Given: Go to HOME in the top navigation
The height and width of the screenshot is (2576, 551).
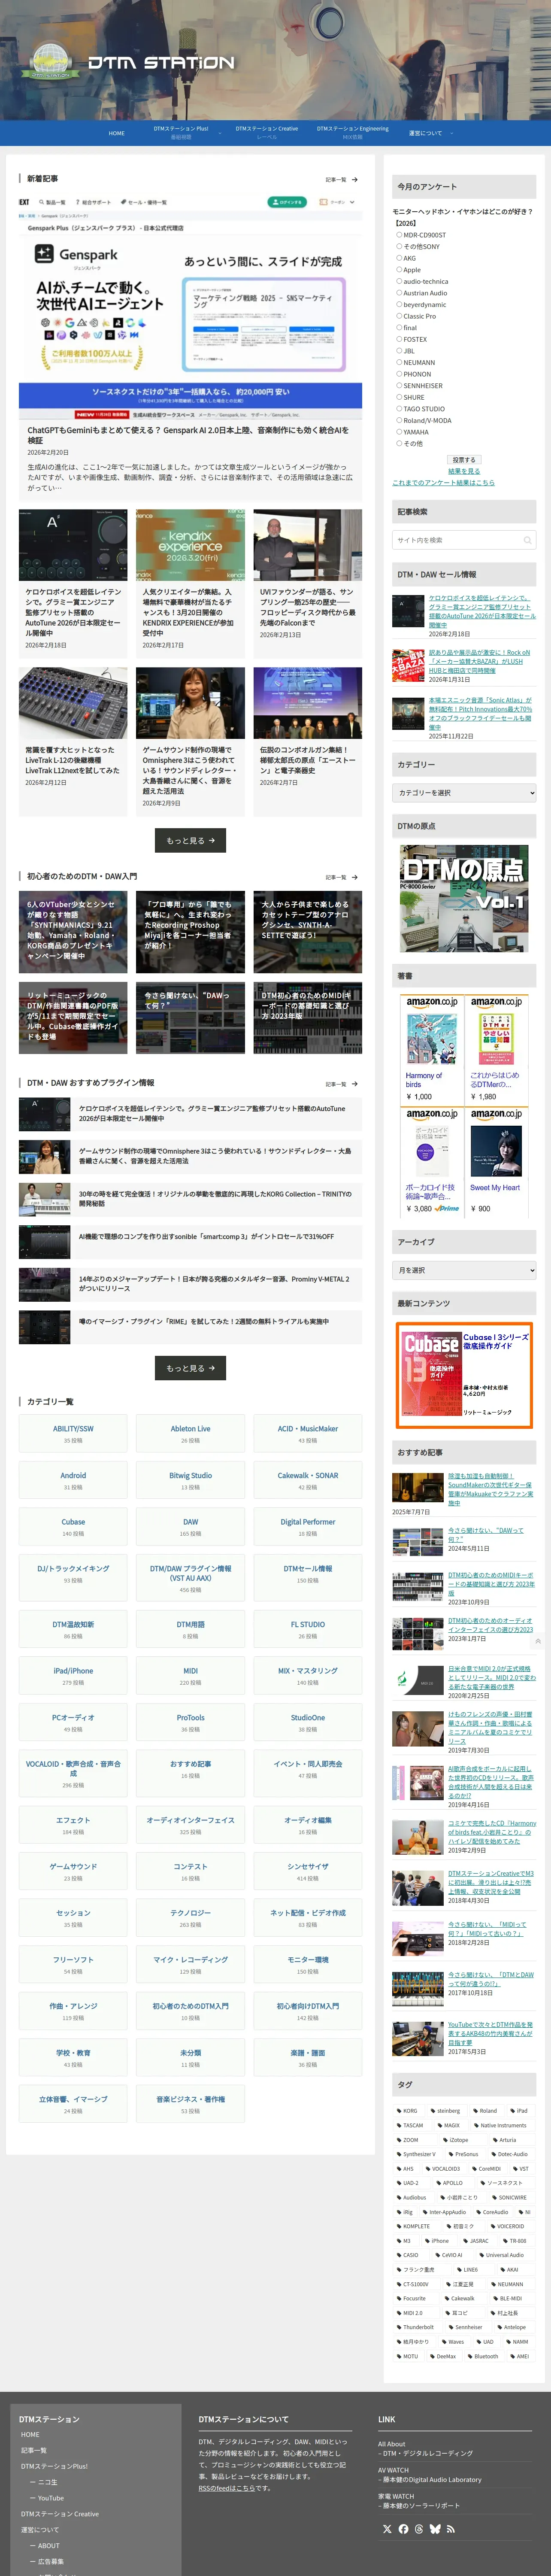Looking at the screenshot, I should pyautogui.click(x=117, y=133).
